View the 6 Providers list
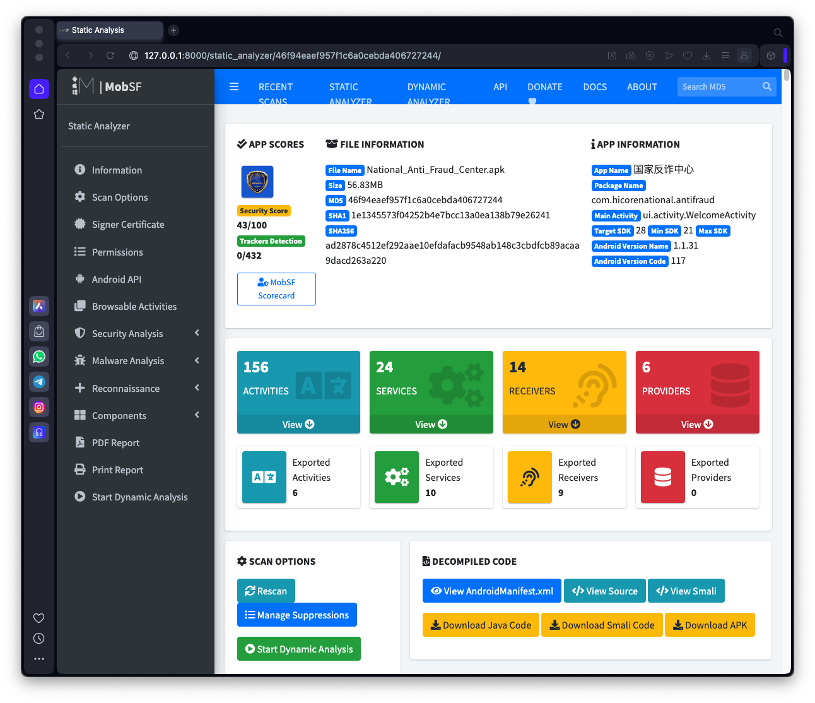Viewport: 815px width, 703px height. 698,424
